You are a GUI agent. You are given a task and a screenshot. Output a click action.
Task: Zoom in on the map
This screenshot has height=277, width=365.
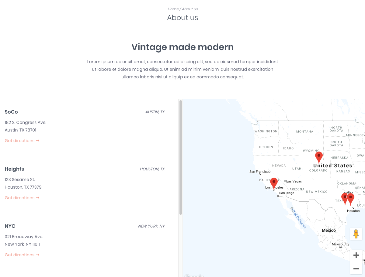(356, 255)
